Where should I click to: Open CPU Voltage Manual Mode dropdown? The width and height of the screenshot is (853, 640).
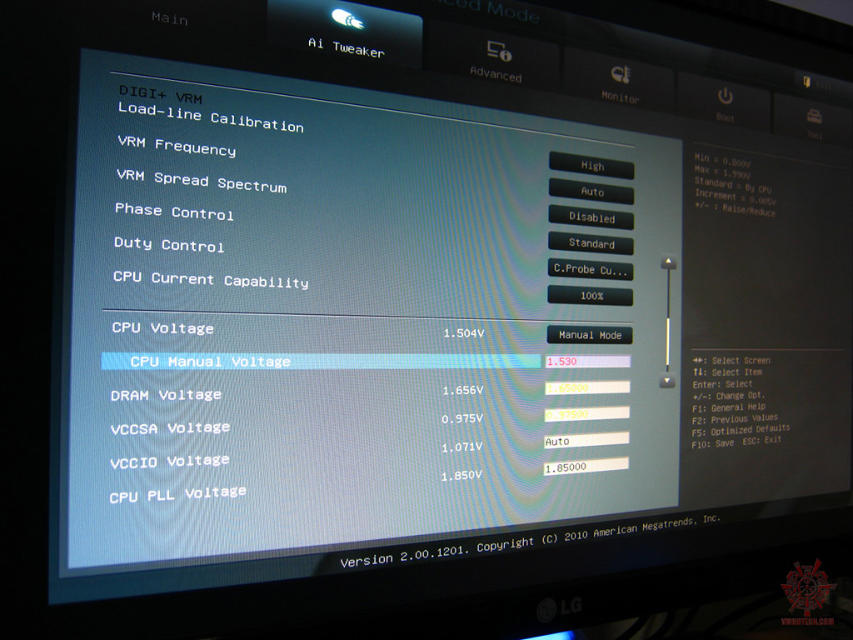(591, 335)
